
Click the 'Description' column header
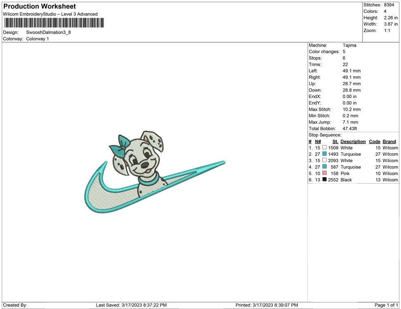coord(353,142)
